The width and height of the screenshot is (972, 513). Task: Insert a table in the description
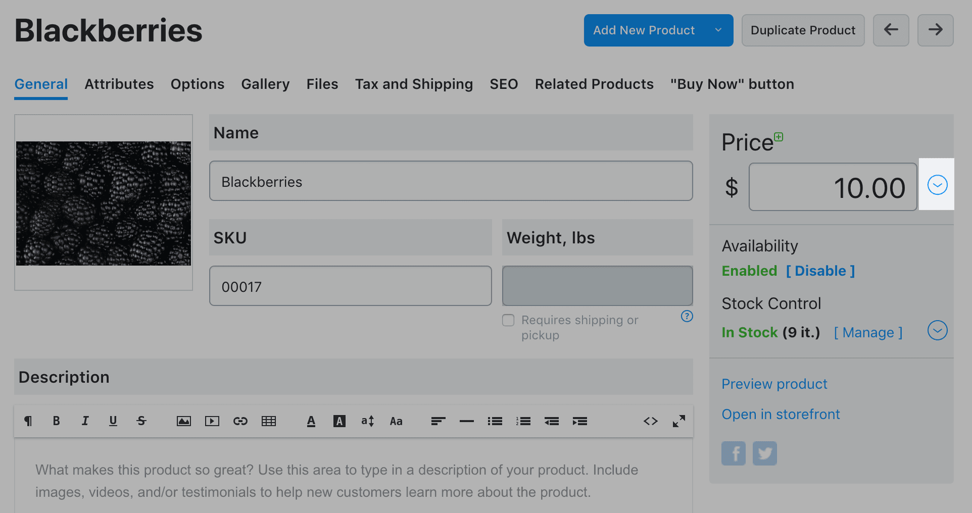coord(269,421)
